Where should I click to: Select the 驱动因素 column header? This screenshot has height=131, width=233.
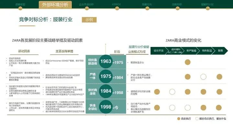pyautogui.click(x=24, y=51)
